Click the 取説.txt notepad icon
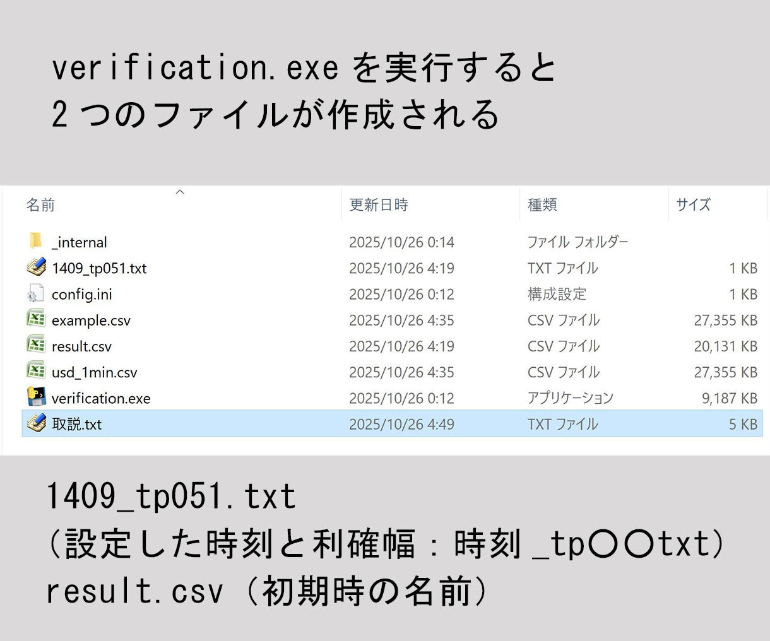 click(x=36, y=423)
